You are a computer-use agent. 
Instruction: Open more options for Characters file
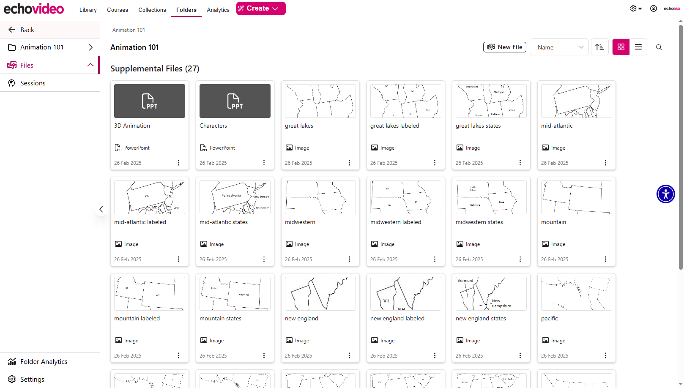point(264,163)
